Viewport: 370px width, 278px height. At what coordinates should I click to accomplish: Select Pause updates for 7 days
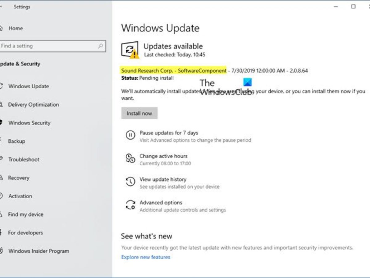coord(169,133)
